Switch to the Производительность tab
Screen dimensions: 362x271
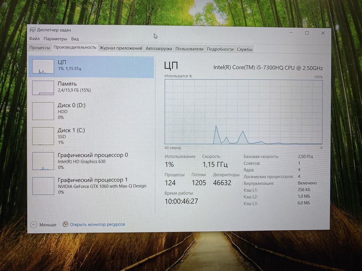tap(75, 47)
